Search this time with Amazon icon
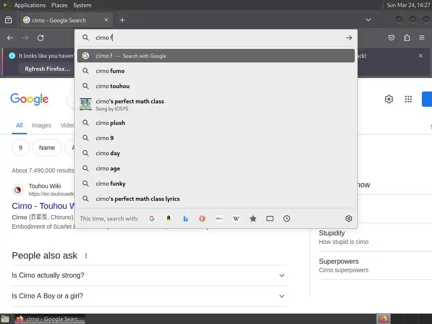432x324 pixels. point(169,219)
